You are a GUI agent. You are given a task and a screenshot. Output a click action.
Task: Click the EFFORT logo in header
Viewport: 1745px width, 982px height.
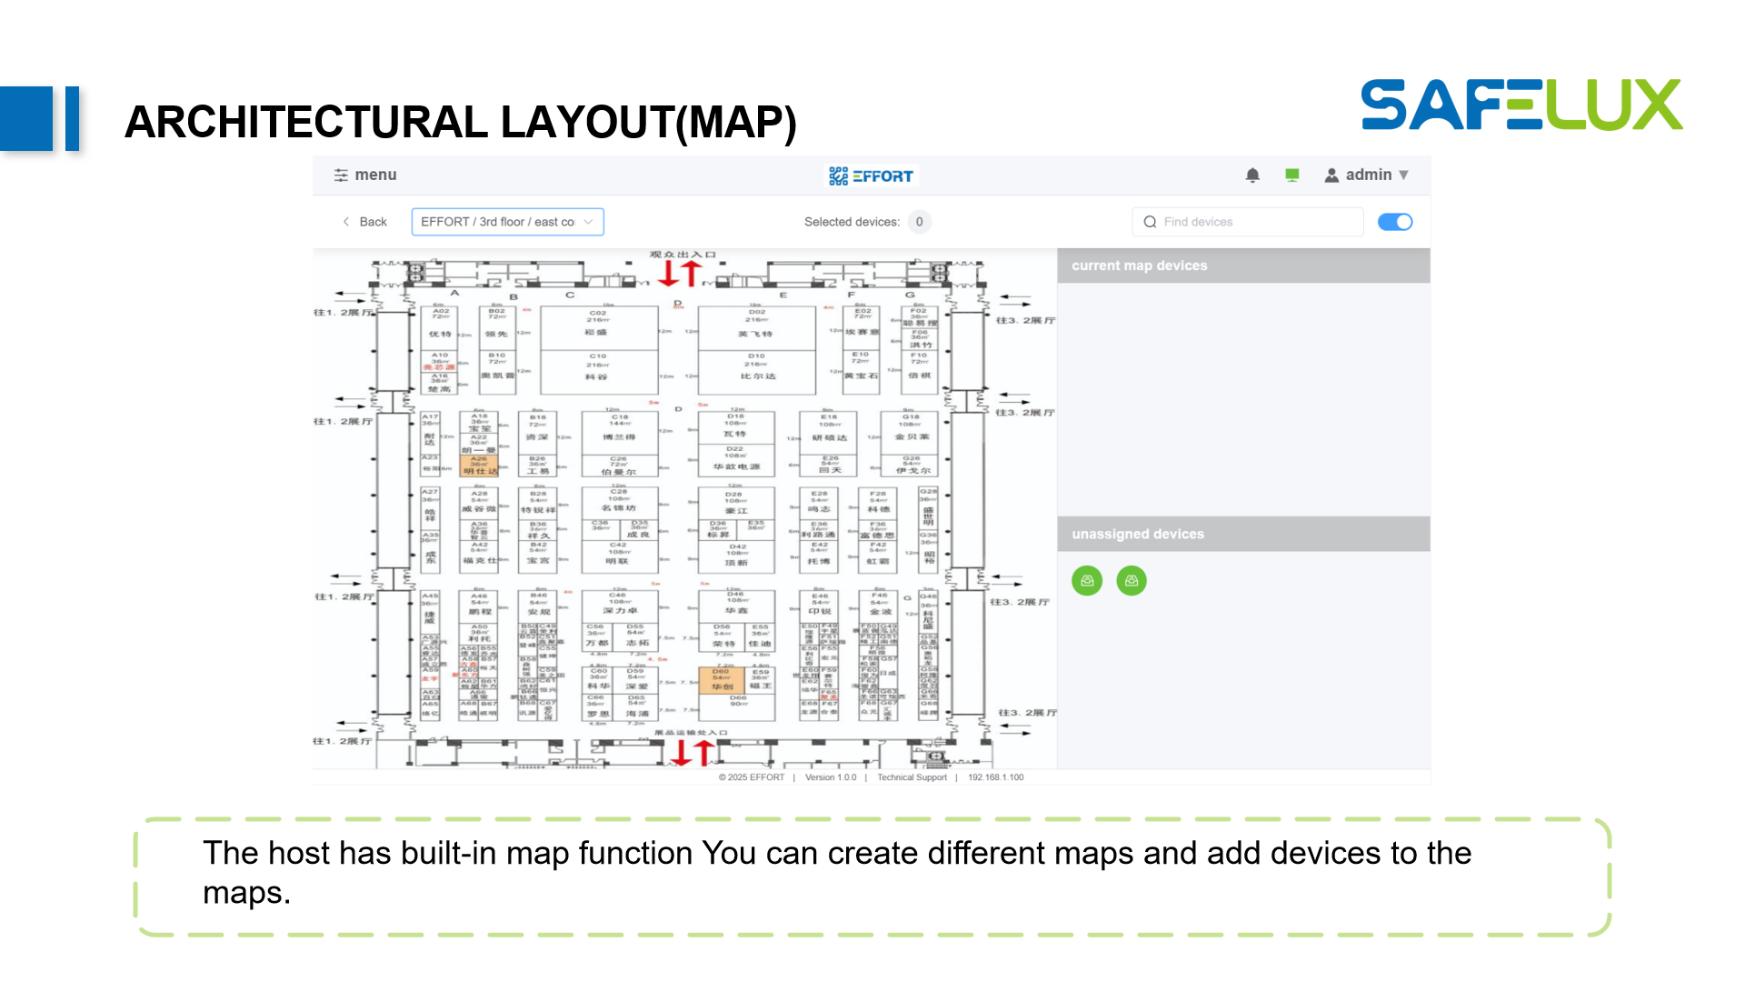click(872, 175)
